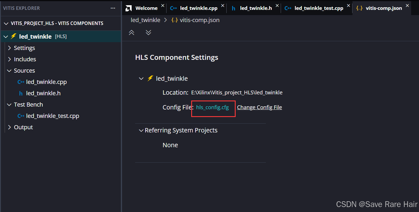Screen dimensions: 419x212
Task: Click the vitis-comp.json breadcrumb segment
Action: (200, 20)
